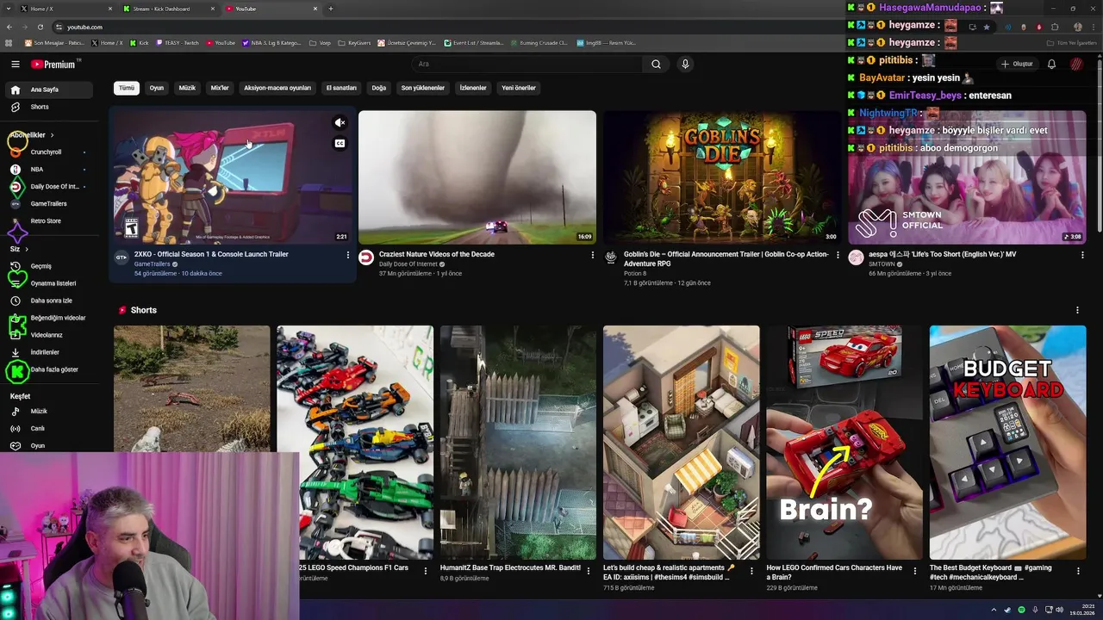Open the NBA subscription channel
The image size is (1103, 620).
50,169
